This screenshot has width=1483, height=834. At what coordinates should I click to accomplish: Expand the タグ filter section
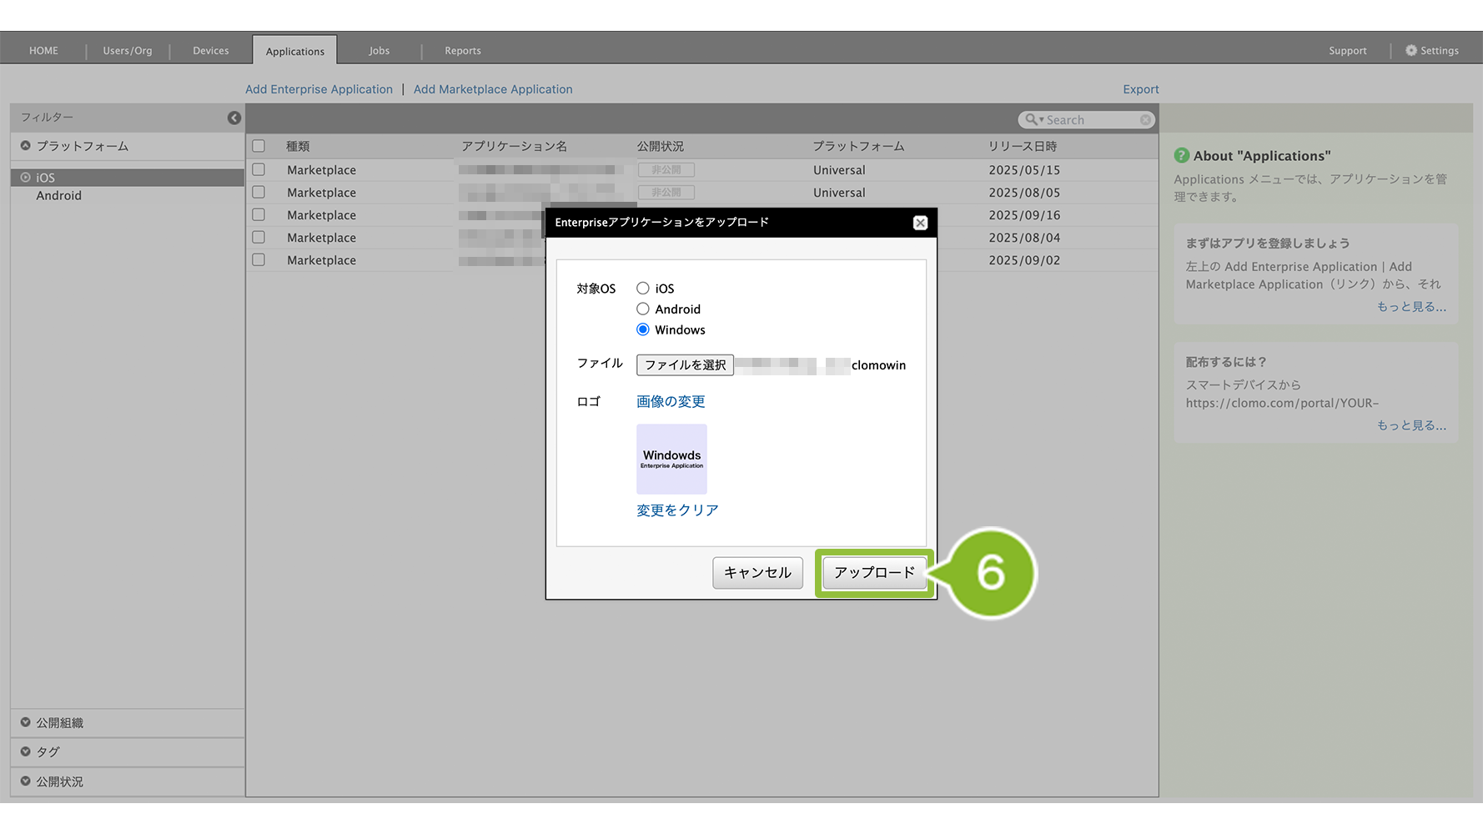pos(26,752)
